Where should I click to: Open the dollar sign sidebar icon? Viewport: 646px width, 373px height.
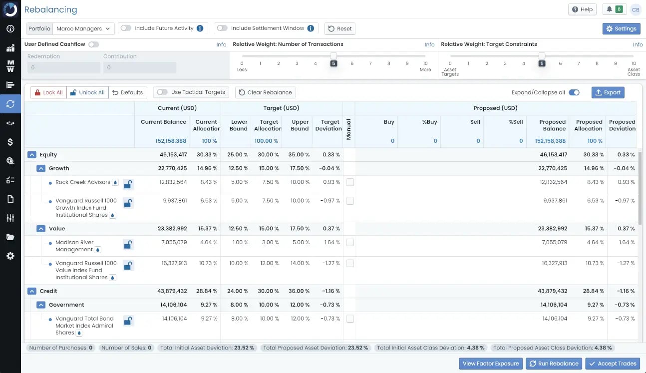[x=10, y=142]
